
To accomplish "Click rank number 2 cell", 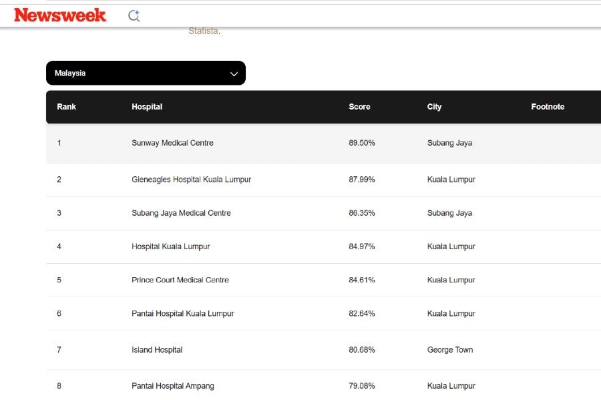I will (x=59, y=180).
